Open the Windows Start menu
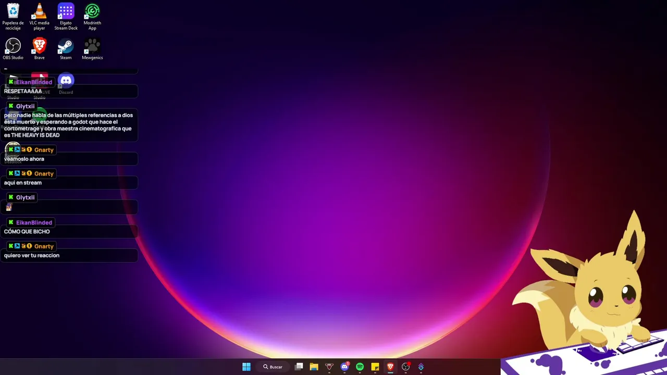This screenshot has width=667, height=375. click(246, 367)
